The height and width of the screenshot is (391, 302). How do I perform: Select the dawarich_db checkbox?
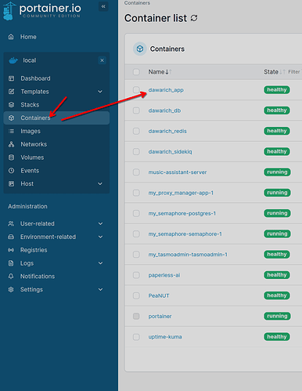tap(136, 110)
